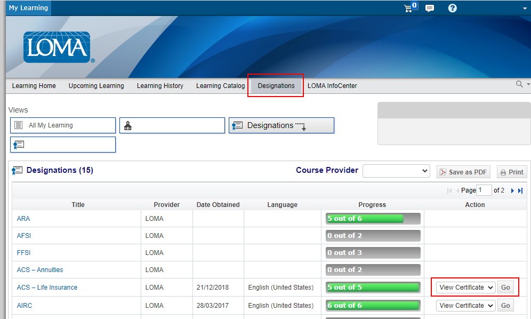Viewport: 531px width, 319px height.
Task: Select the My Learning tab
Action: (28, 8)
